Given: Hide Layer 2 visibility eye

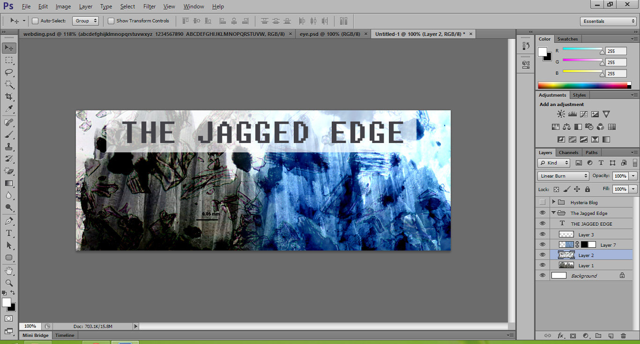Looking at the screenshot, I should tap(543, 255).
